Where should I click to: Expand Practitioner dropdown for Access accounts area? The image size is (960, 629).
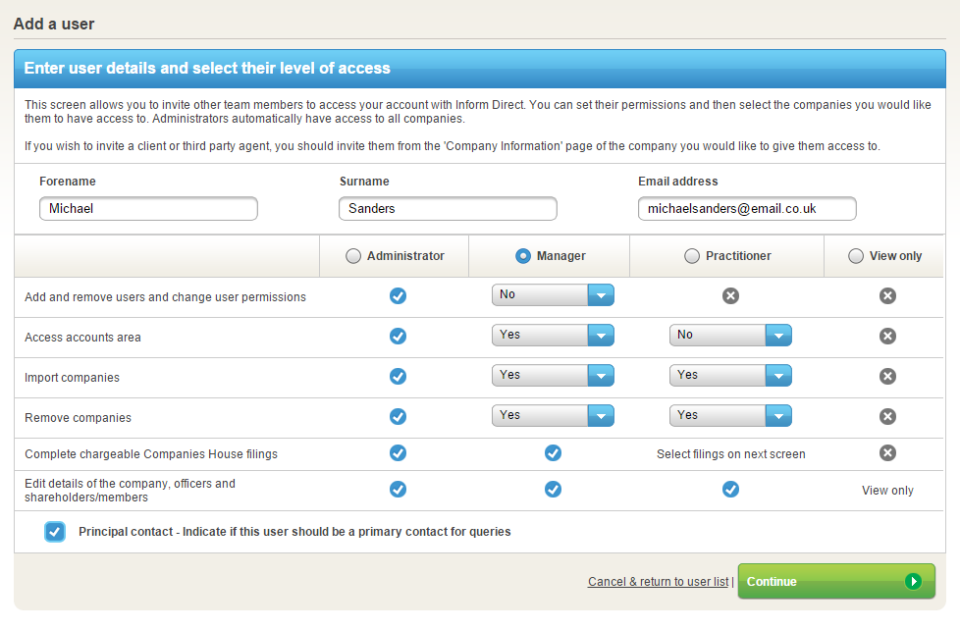pos(778,336)
